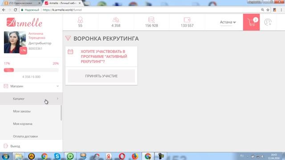This screenshot has height=160, width=285.
Task: Open Yandex browser from taskbar
Action: (x=109, y=156)
